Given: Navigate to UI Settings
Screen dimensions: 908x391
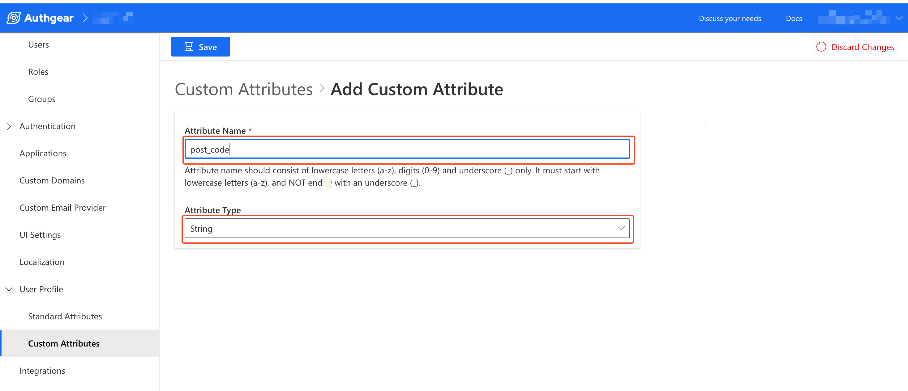Looking at the screenshot, I should coord(40,235).
